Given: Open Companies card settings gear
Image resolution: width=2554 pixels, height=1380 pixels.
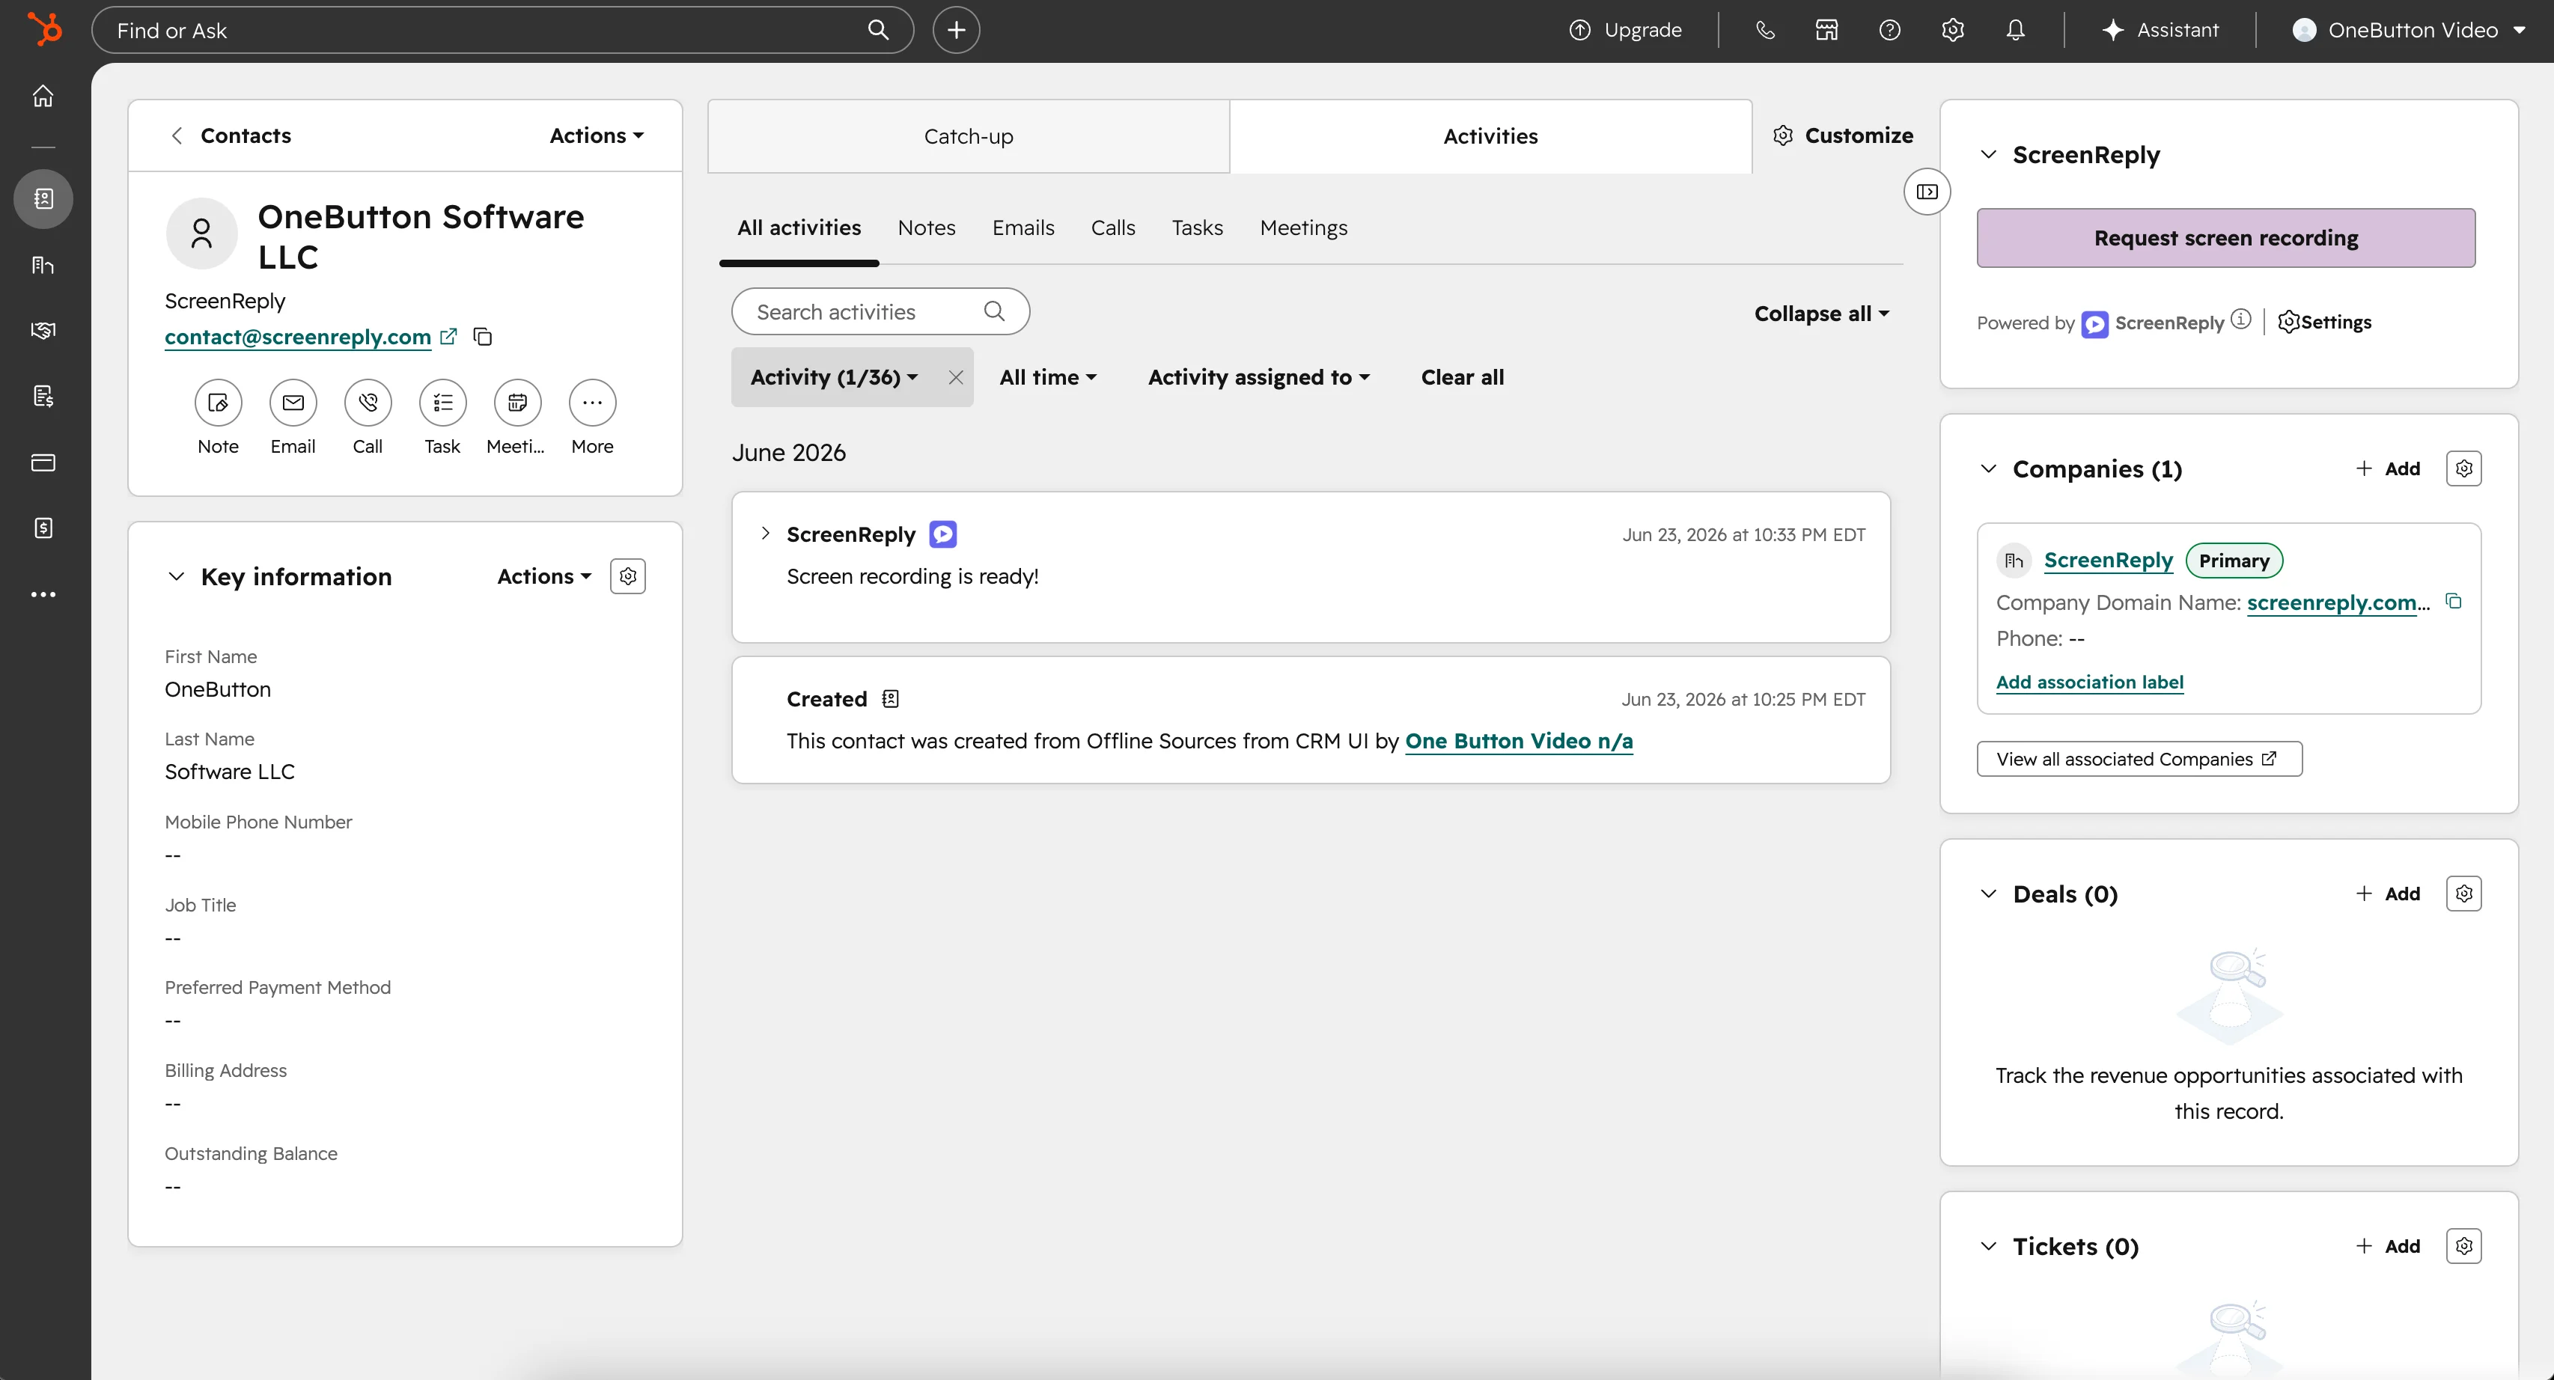Looking at the screenshot, I should [2463, 468].
